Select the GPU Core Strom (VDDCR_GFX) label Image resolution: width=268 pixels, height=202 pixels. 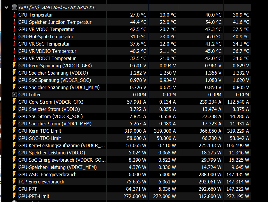click(51, 102)
